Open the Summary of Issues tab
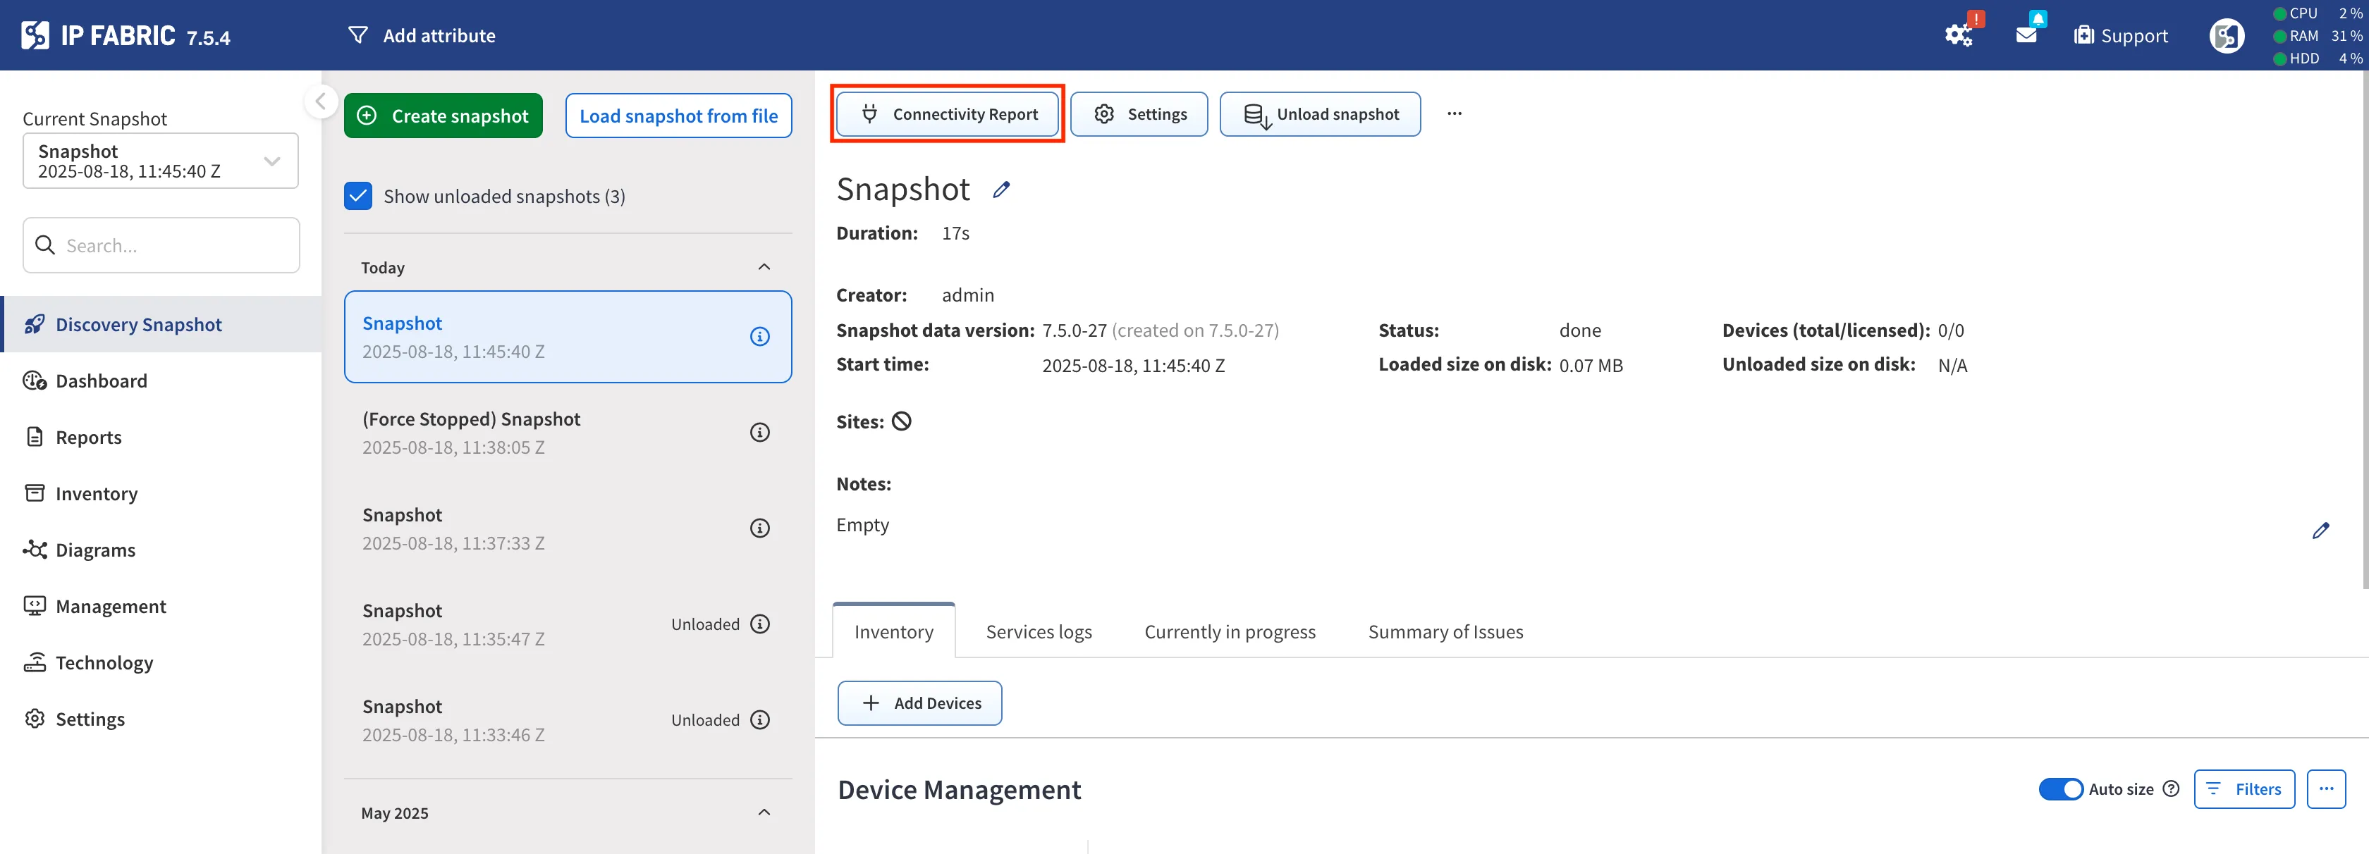2369x854 pixels. coord(1445,631)
